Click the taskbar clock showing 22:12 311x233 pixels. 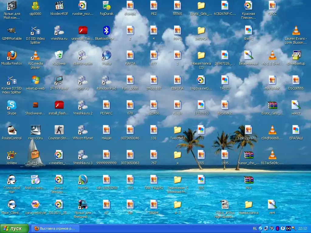pyautogui.click(x=302, y=228)
